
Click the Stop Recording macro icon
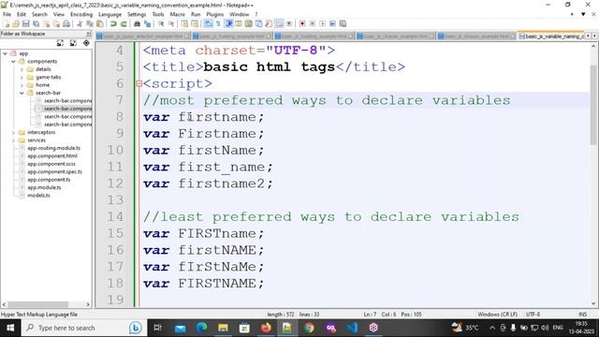312,23
